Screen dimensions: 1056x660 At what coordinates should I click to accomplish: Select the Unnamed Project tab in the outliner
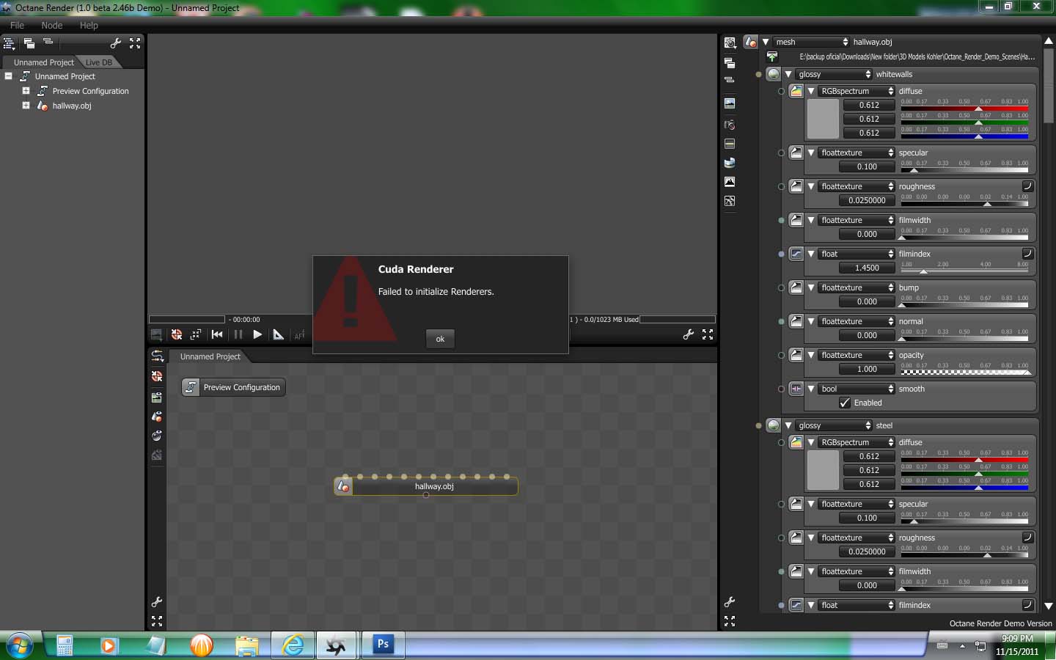[x=43, y=62]
